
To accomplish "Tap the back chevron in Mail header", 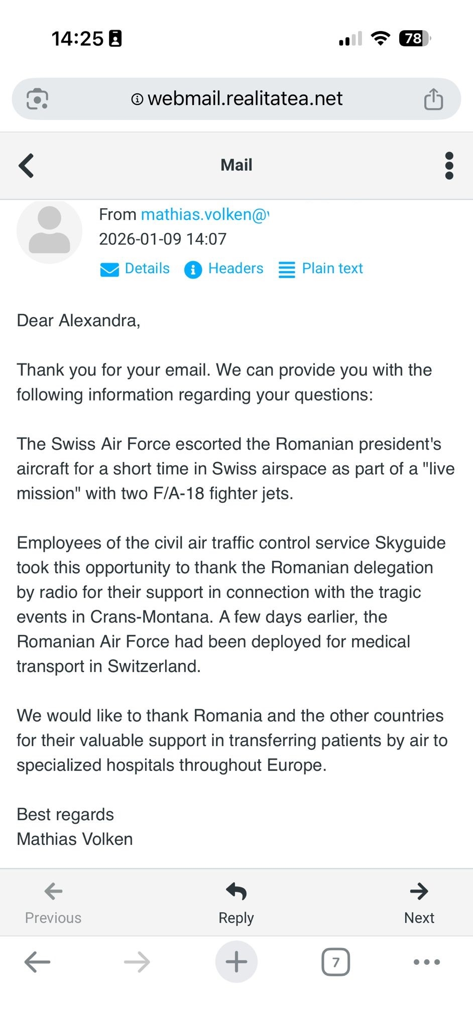I will coord(26,166).
